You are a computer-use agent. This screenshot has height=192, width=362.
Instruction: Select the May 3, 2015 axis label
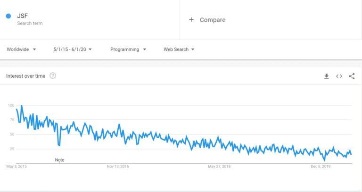pos(16,167)
